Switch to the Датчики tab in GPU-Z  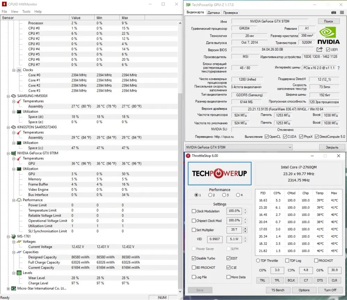(x=213, y=12)
